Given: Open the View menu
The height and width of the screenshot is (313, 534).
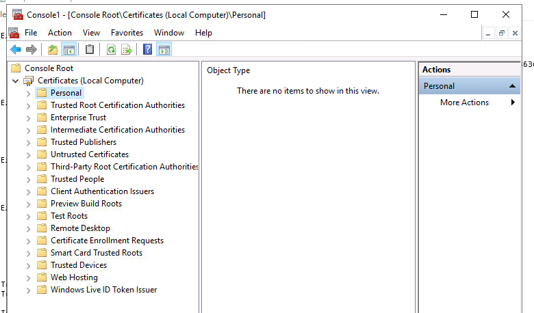Looking at the screenshot, I should (x=91, y=33).
